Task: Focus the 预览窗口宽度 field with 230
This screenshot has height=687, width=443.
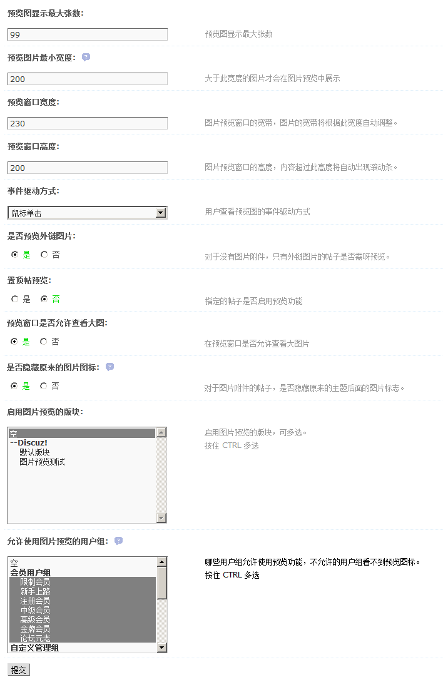Action: pyautogui.click(x=88, y=123)
